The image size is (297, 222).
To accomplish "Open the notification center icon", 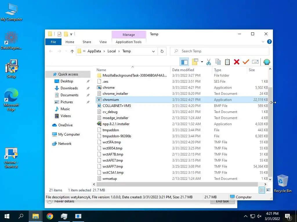I will point(287,216).
